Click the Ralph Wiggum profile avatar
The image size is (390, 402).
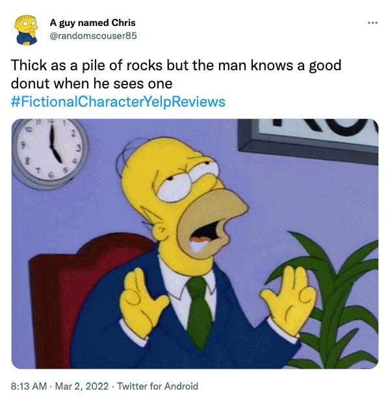click(26, 29)
